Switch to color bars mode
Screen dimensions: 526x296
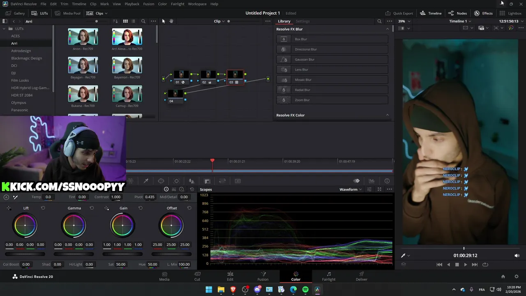174,189
